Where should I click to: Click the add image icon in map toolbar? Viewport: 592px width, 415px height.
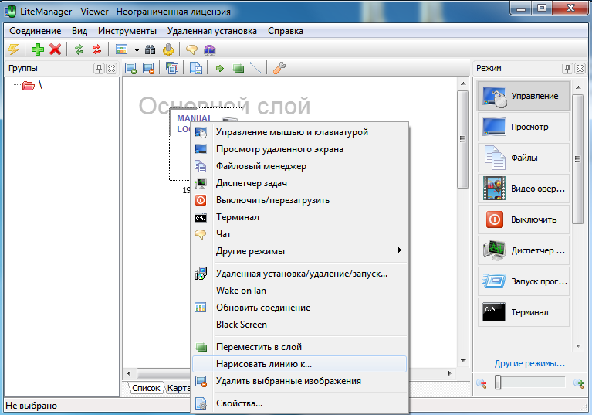[130, 69]
